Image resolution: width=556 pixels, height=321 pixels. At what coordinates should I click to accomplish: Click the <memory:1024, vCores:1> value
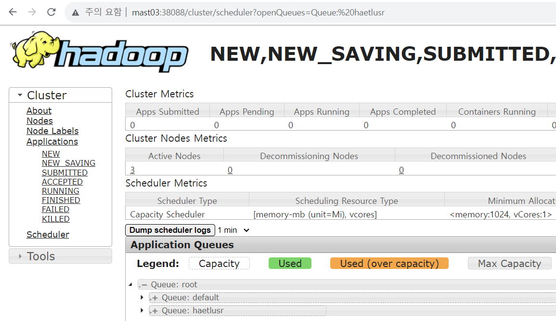click(501, 214)
